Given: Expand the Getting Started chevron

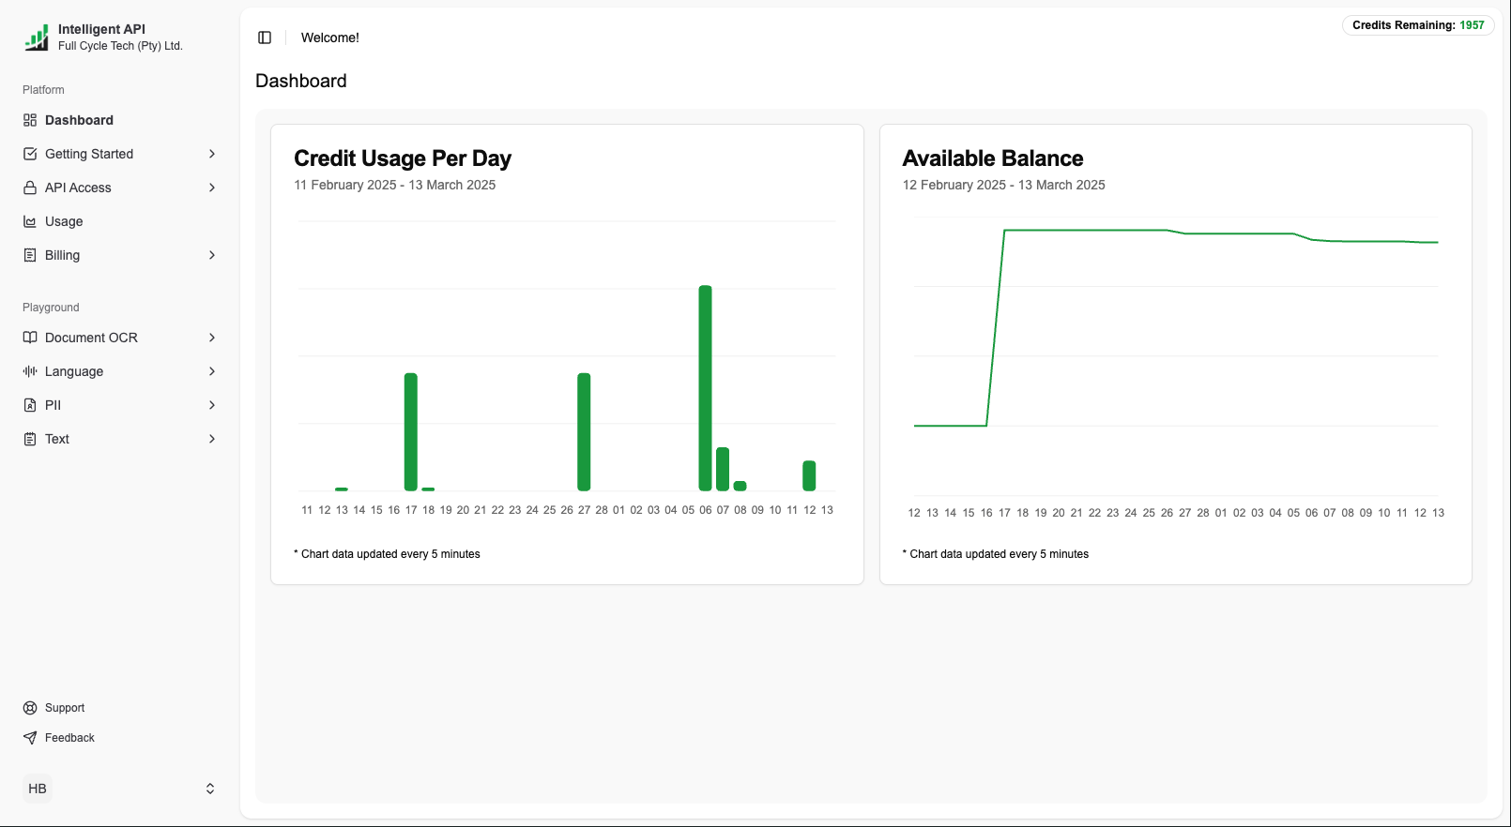Looking at the screenshot, I should [x=212, y=154].
